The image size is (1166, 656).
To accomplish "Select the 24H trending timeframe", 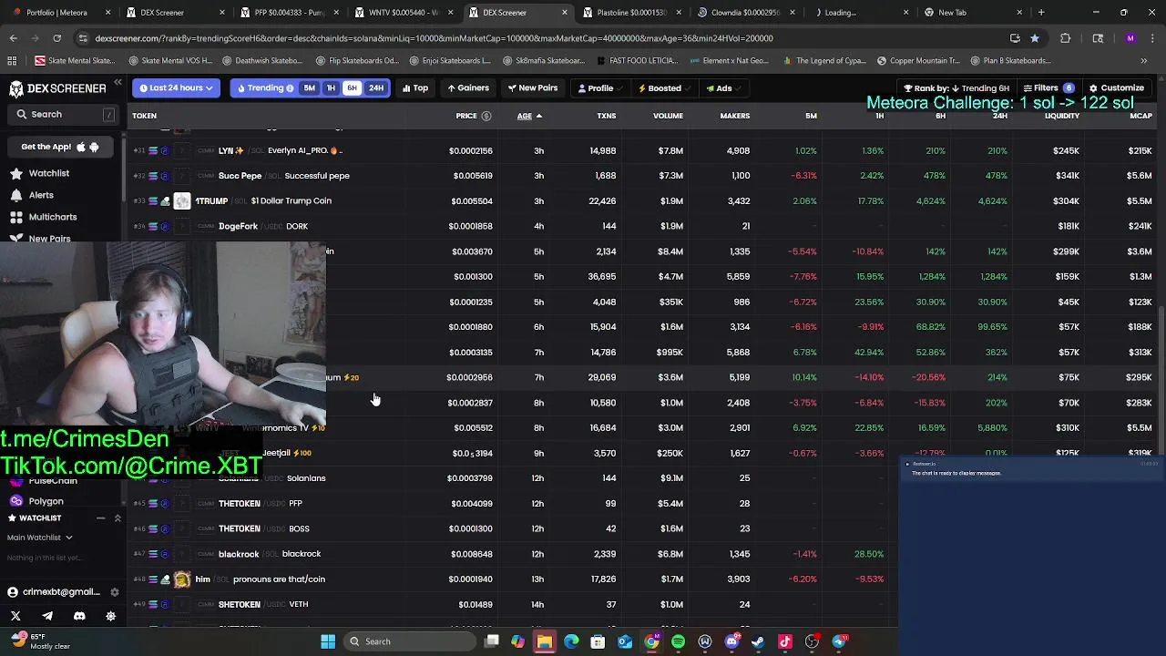I will tap(375, 88).
